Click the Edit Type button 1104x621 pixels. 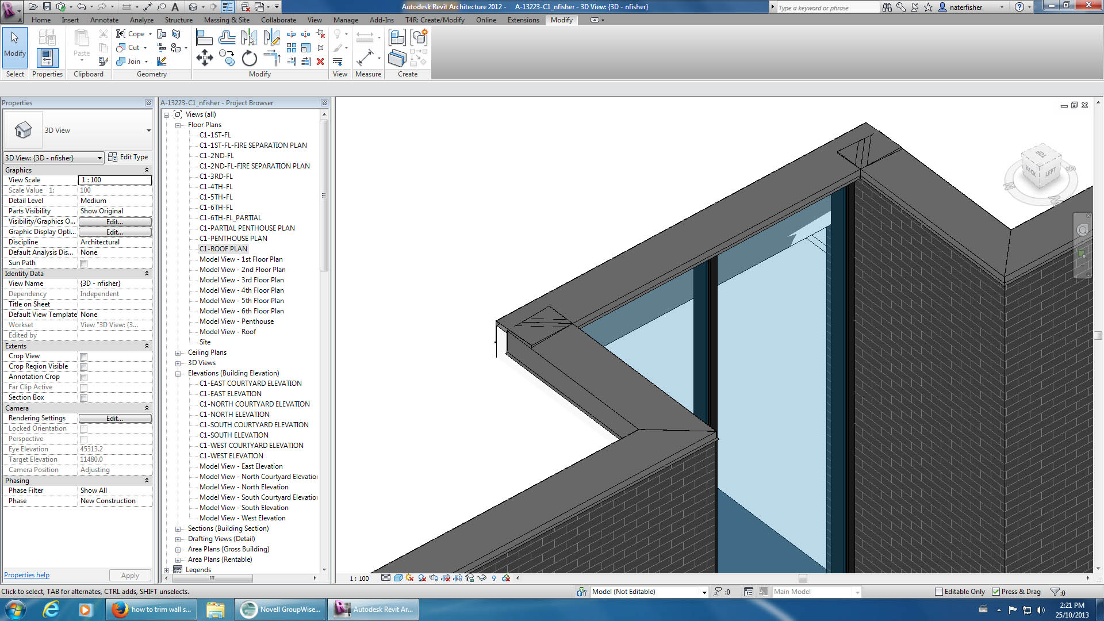(x=128, y=157)
